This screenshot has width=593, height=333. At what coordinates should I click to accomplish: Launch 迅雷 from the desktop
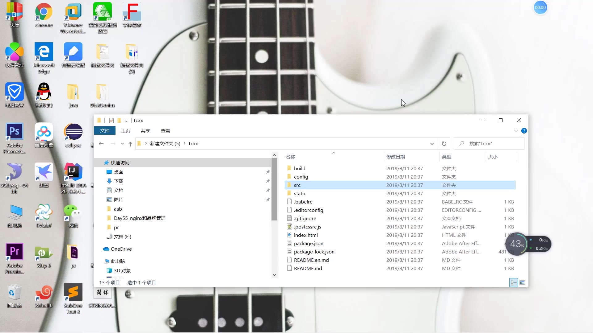click(44, 175)
